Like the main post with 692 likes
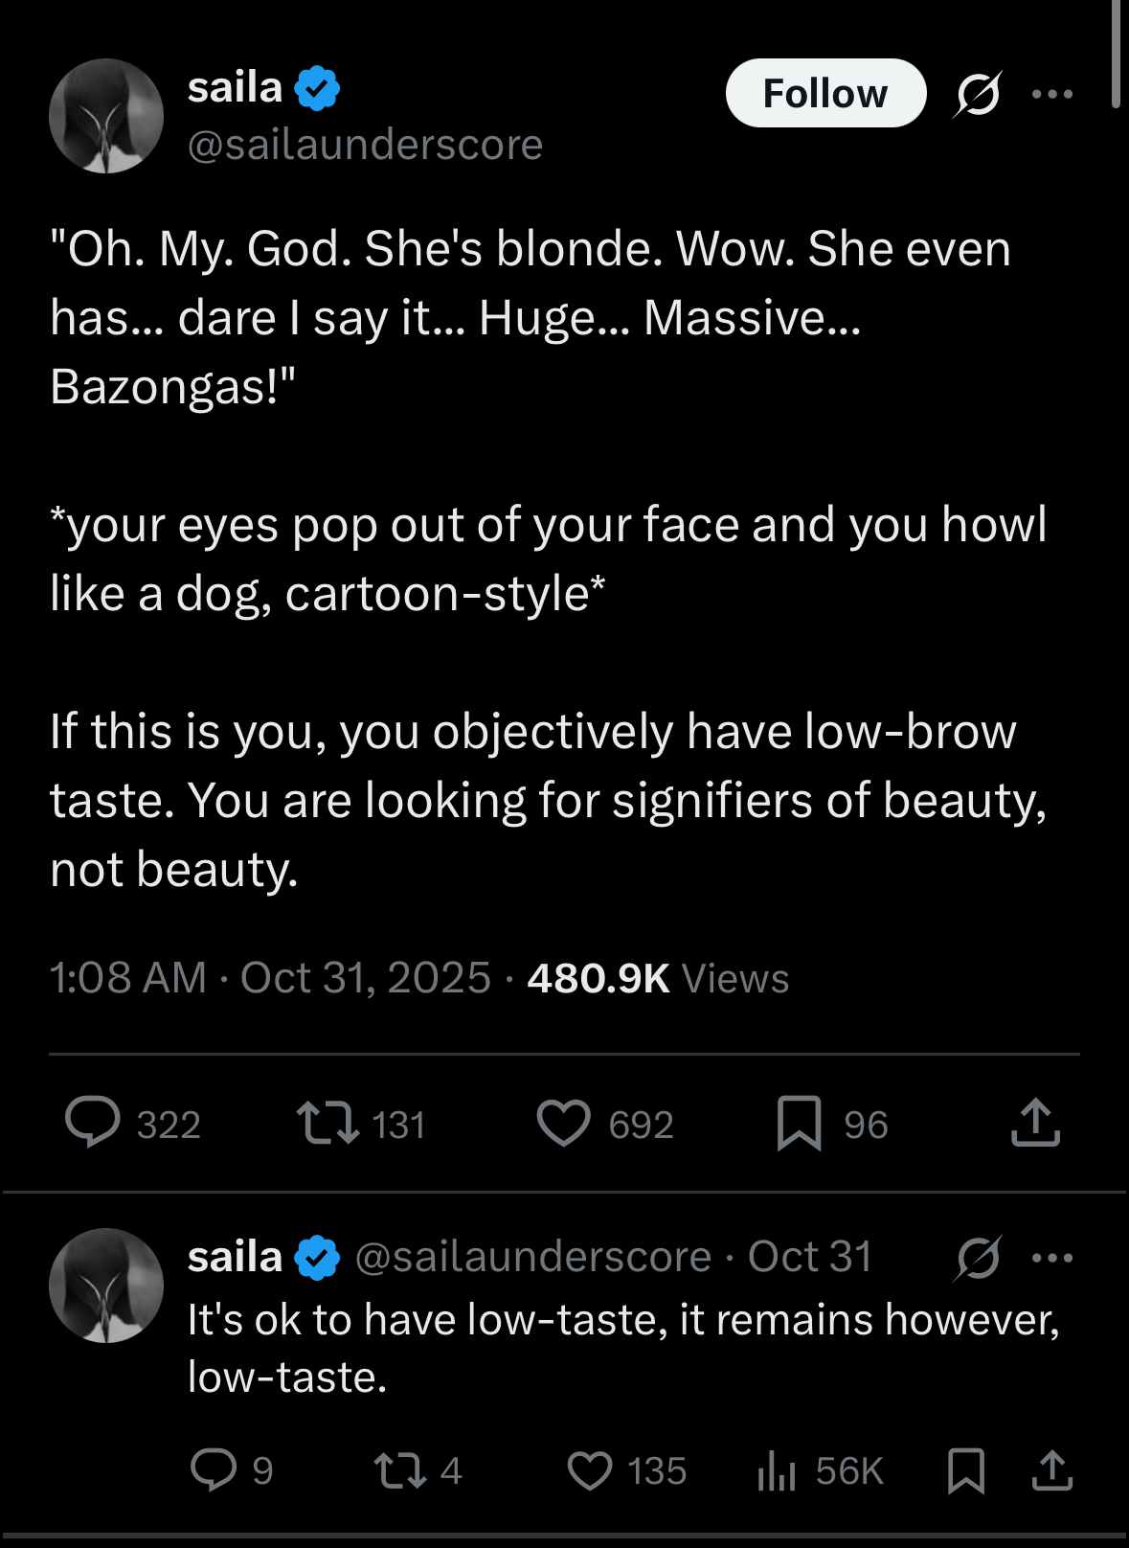 [x=563, y=1123]
